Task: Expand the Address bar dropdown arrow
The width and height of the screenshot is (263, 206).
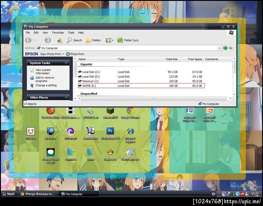Action: click(219, 48)
